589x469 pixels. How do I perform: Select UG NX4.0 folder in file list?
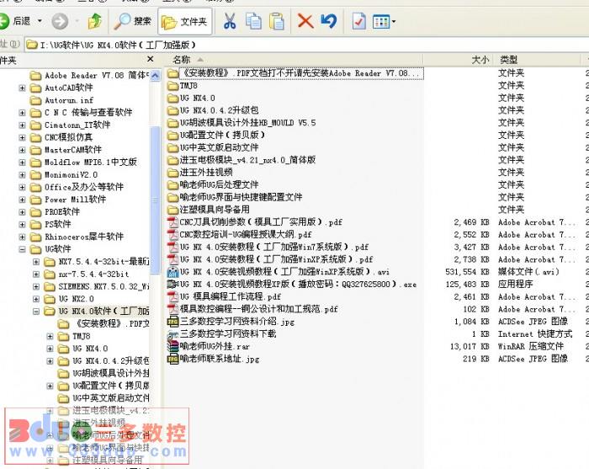point(192,98)
